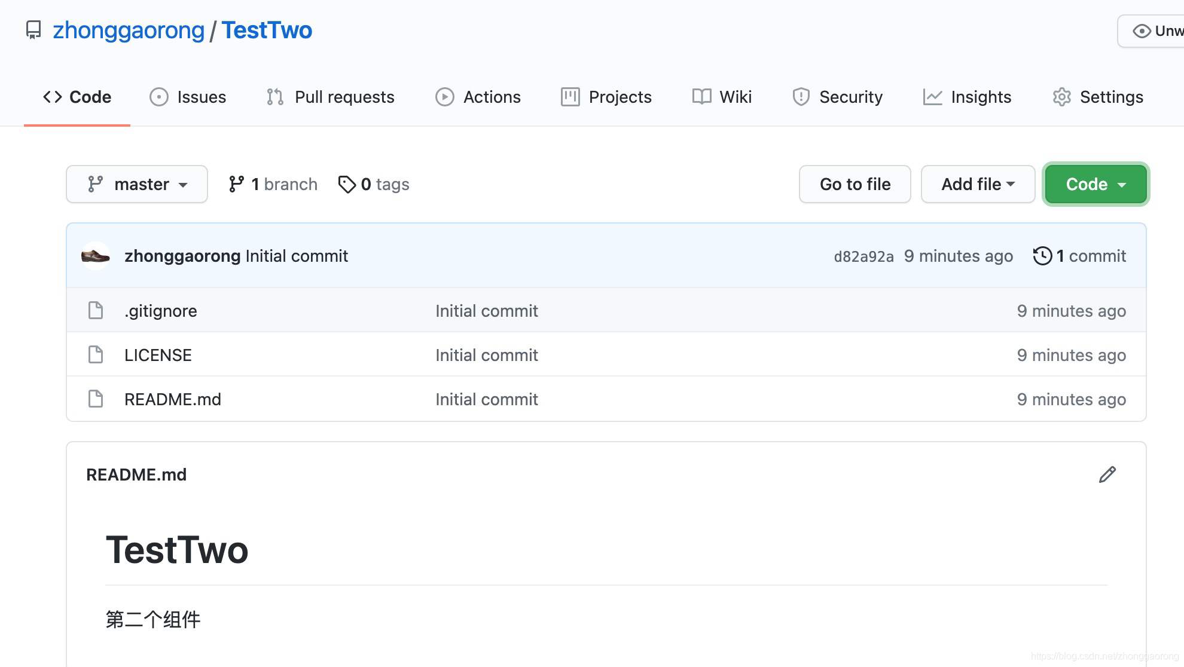Click the file icon beside README.md row
1184x667 pixels.
tap(96, 399)
